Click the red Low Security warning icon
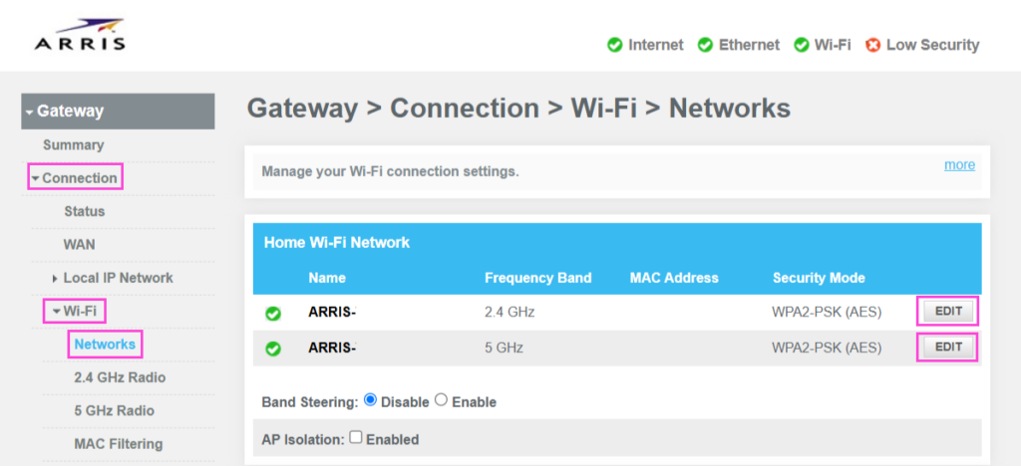 pyautogui.click(x=873, y=45)
